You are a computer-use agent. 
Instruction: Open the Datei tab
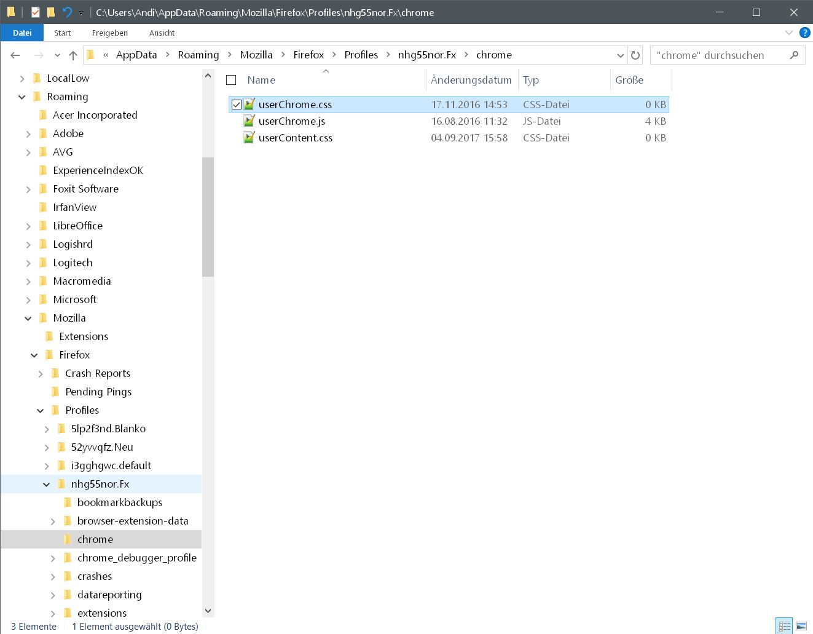point(22,33)
